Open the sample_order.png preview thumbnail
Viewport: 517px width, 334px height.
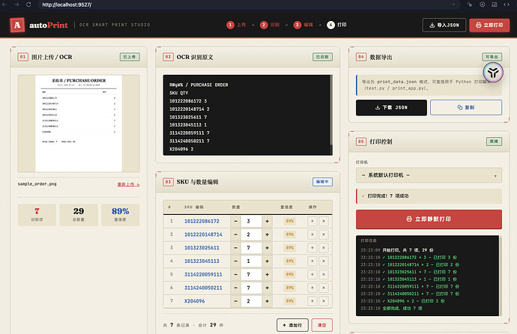pos(79,124)
